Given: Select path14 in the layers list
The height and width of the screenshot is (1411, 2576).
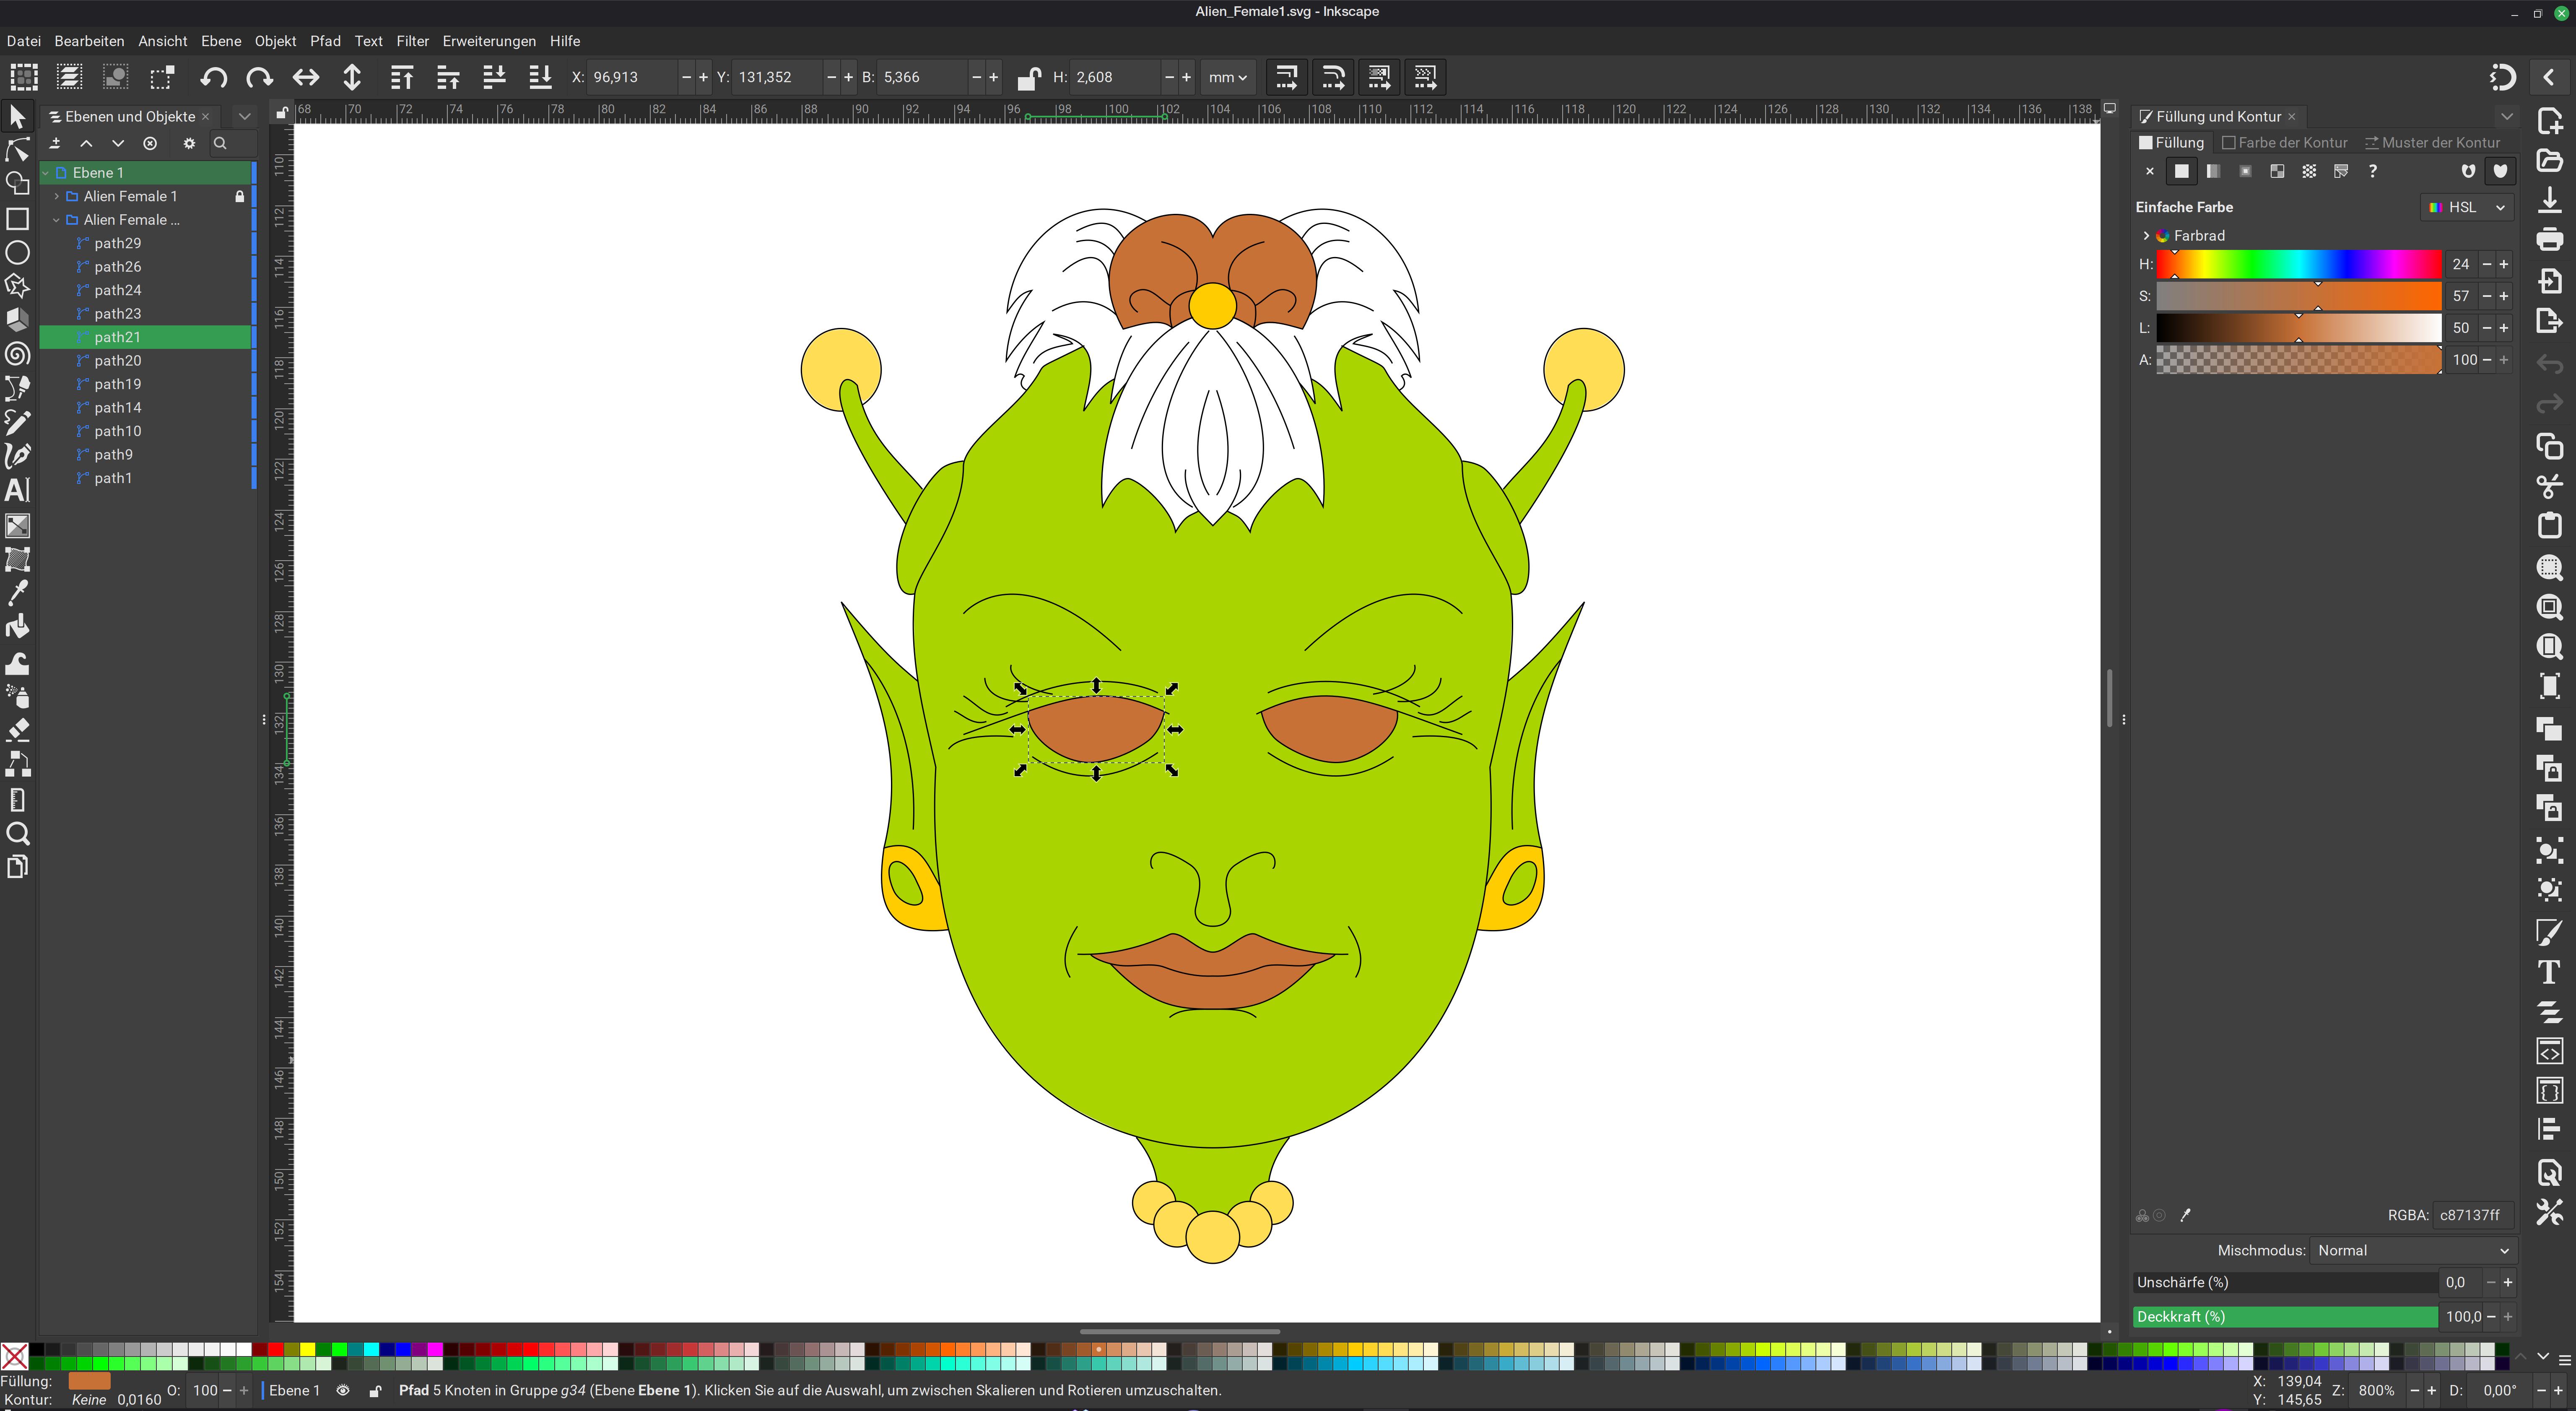Looking at the screenshot, I should 117,408.
